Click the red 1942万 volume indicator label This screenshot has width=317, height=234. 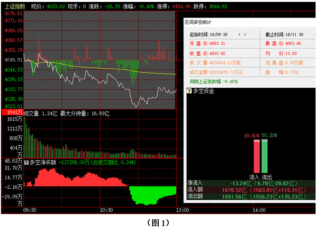[12, 113]
